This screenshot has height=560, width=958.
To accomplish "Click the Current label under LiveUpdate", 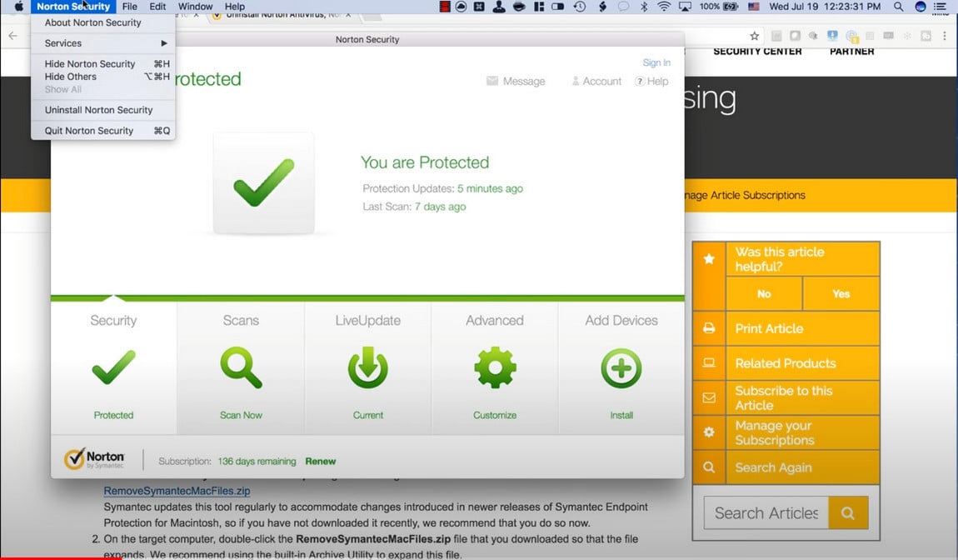I will (368, 415).
